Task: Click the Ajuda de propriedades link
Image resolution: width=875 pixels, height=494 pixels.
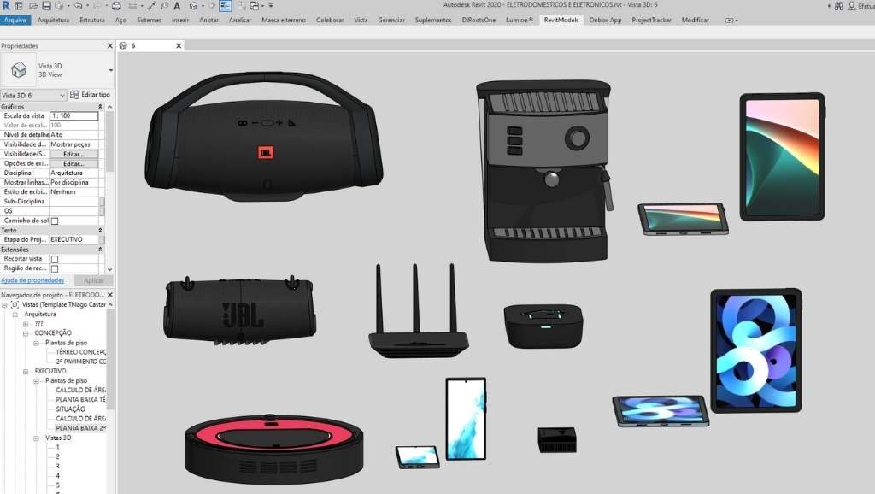Action: pos(32,279)
